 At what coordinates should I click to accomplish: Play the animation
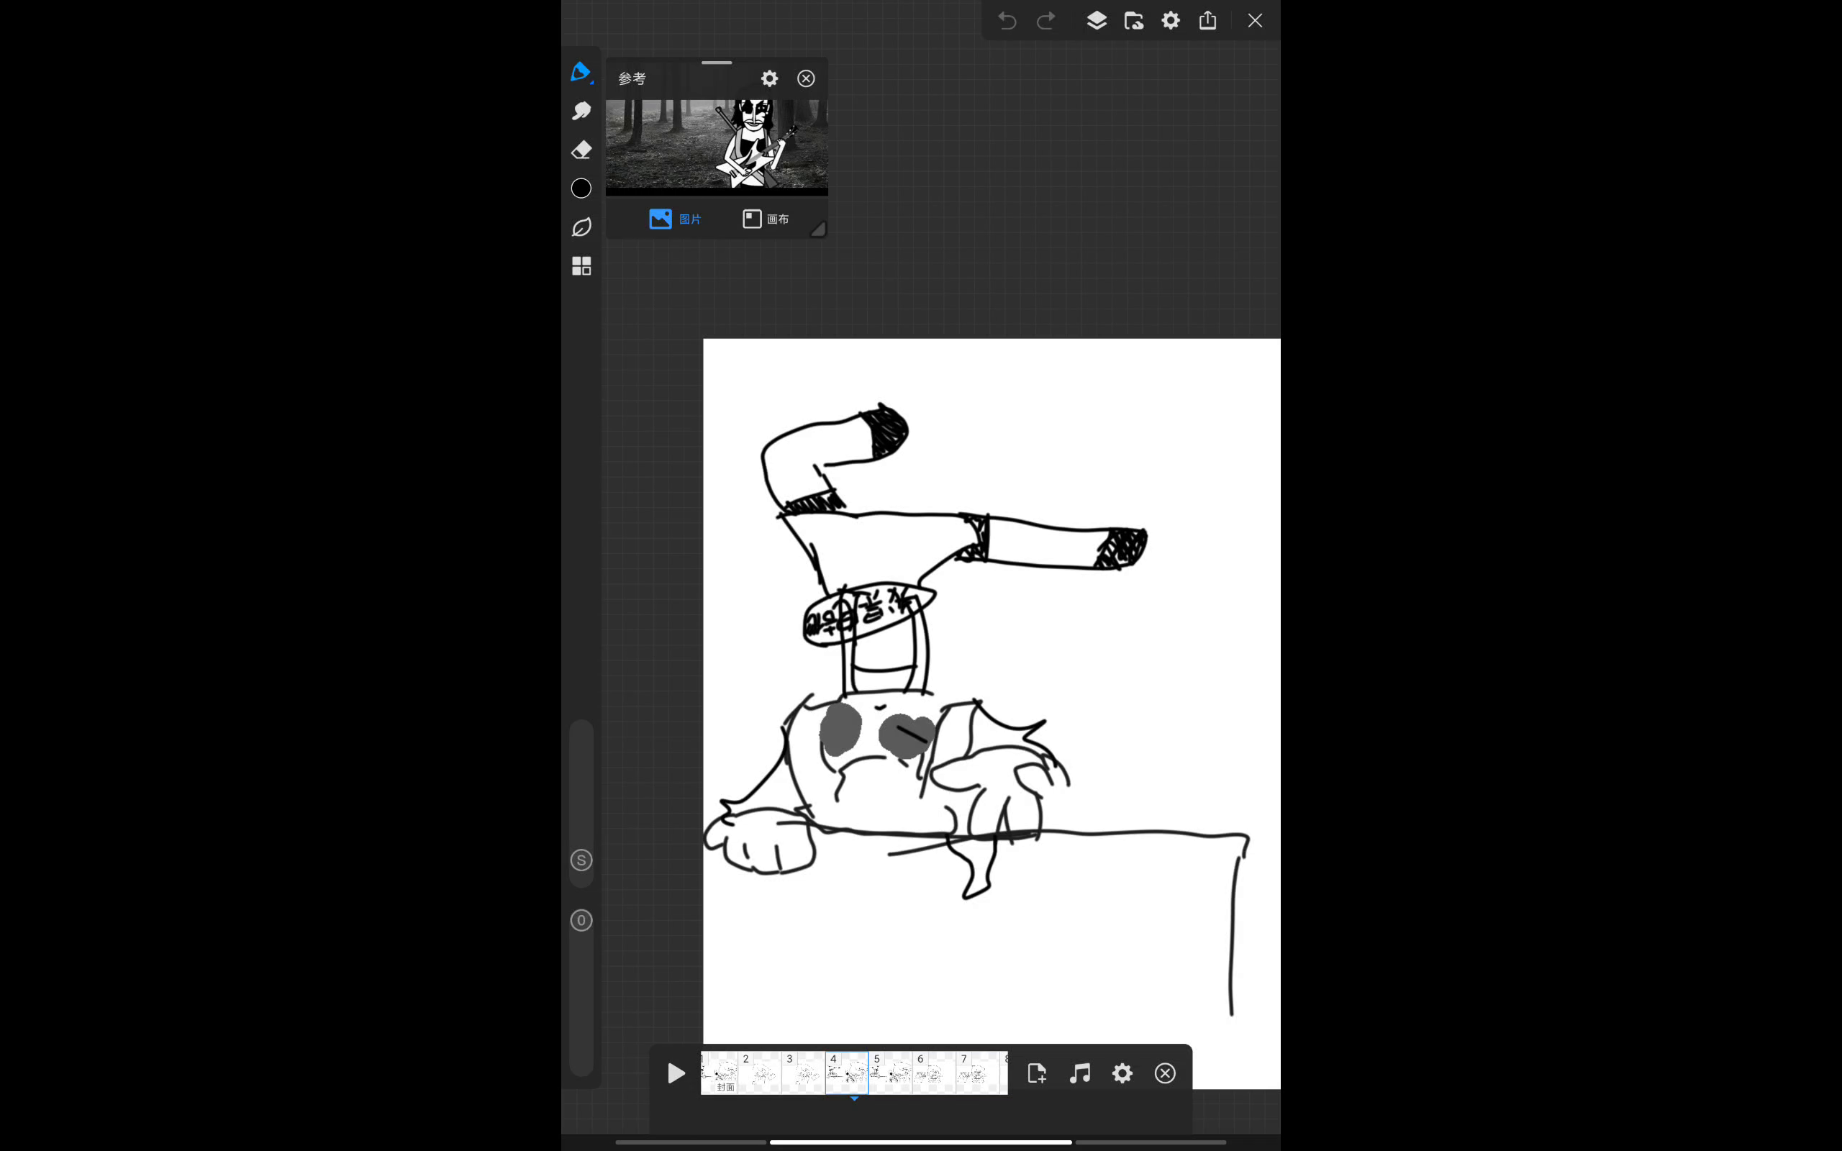coord(676,1073)
